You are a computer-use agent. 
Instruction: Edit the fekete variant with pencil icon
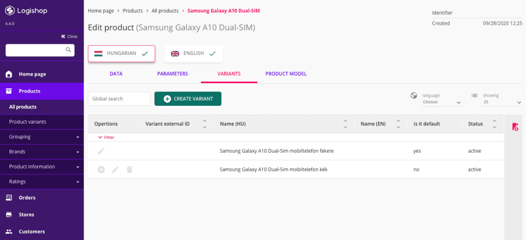pyautogui.click(x=101, y=151)
